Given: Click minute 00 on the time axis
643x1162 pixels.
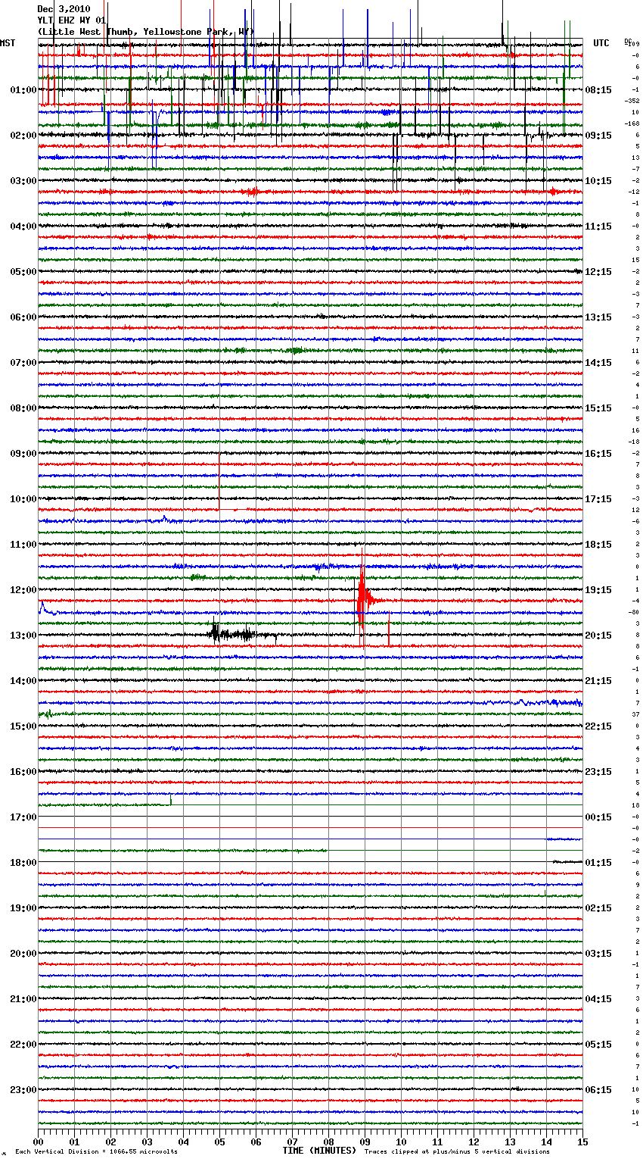Looking at the screenshot, I should click(39, 1141).
